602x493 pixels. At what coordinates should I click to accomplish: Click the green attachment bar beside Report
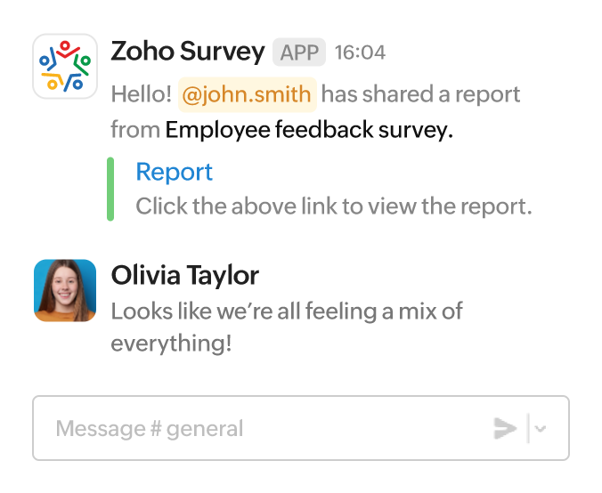point(110,189)
